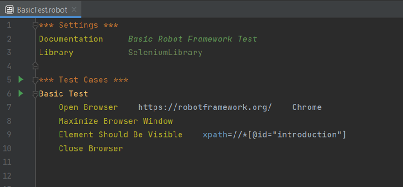Click the Maximize Browser Window keyword

pos(116,121)
